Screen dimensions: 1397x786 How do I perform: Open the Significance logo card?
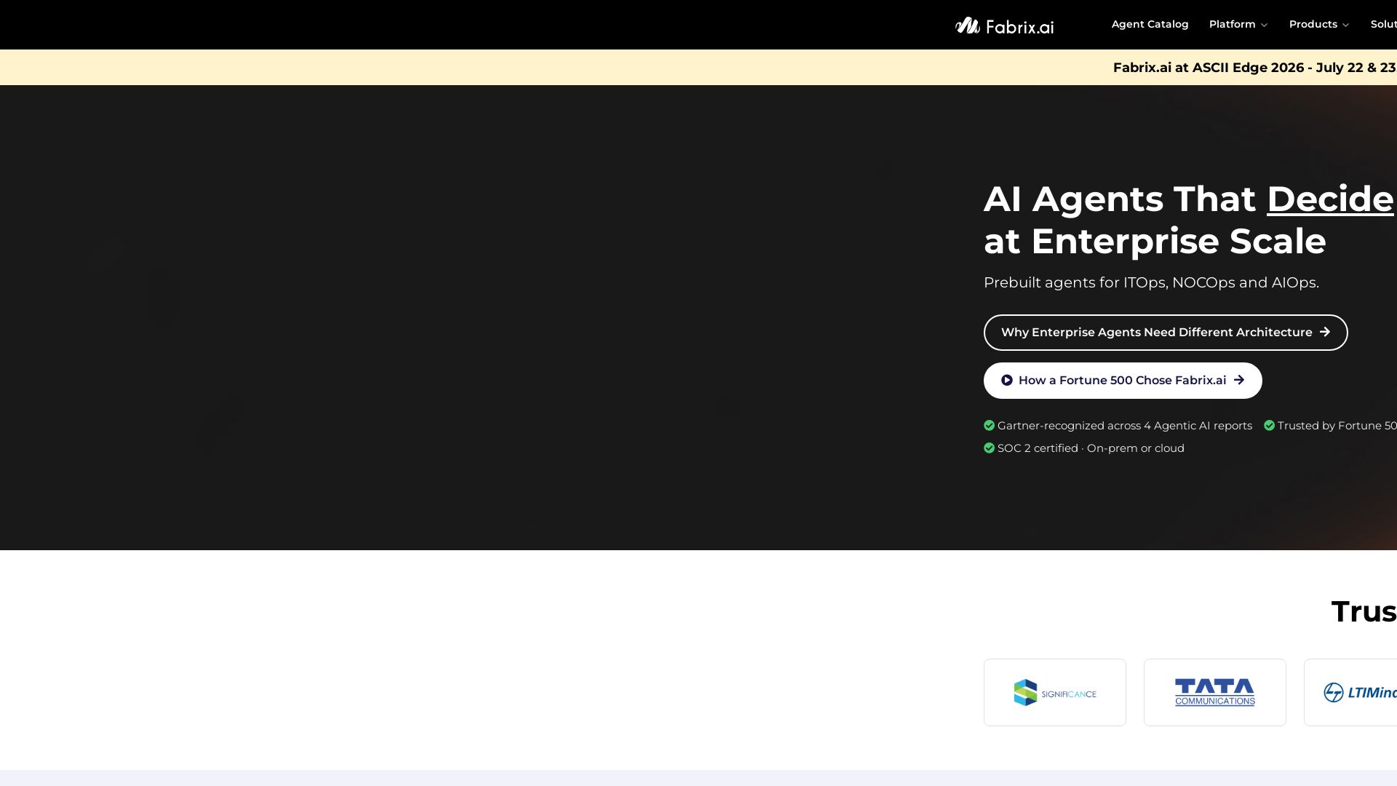click(x=1055, y=693)
